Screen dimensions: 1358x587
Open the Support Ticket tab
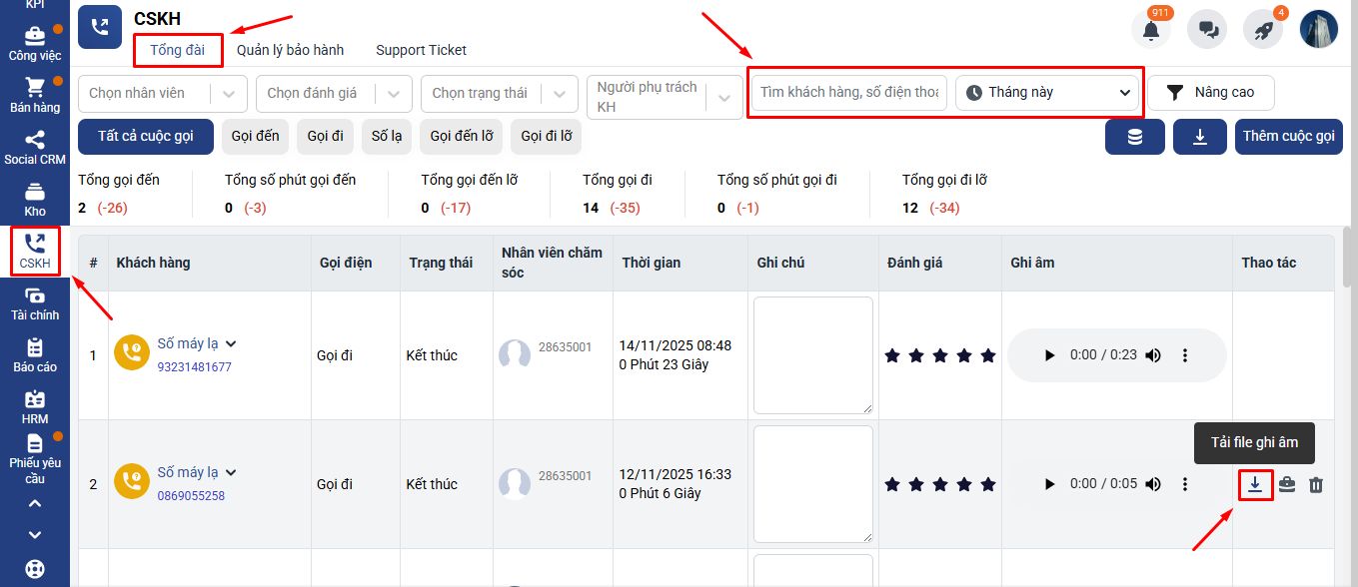point(421,50)
